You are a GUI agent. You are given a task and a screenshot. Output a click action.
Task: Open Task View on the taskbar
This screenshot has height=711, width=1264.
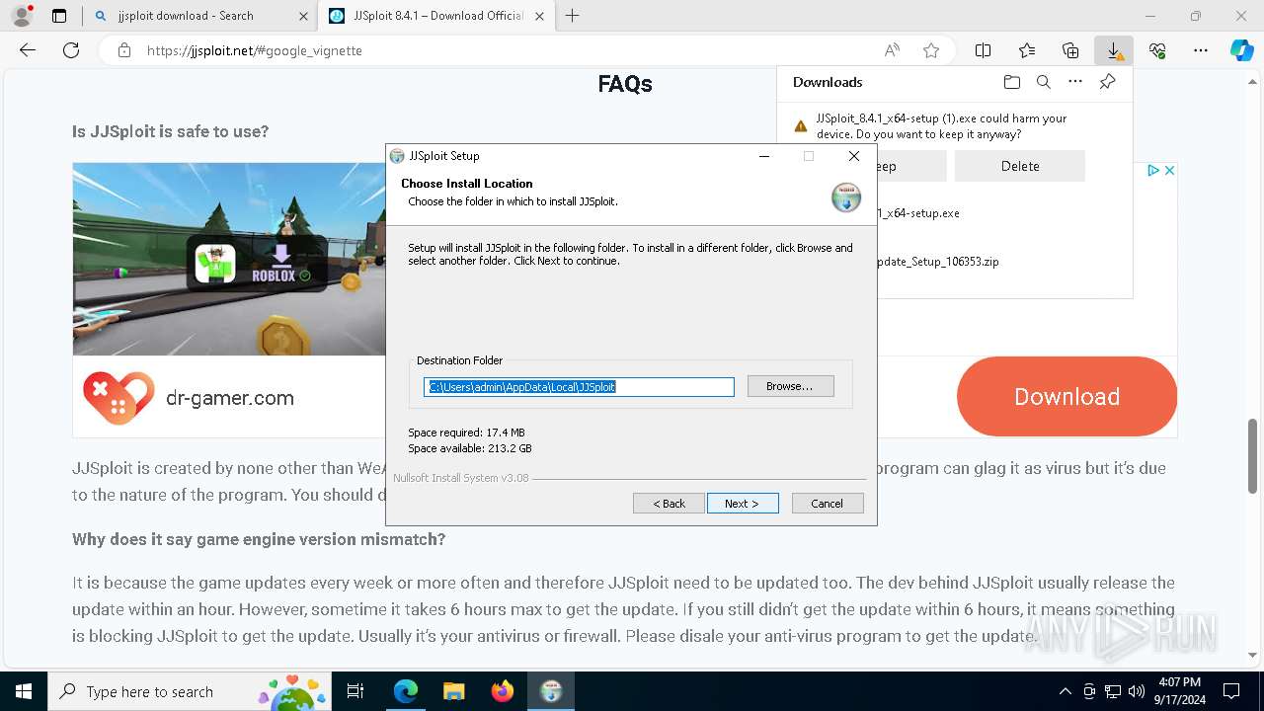[355, 691]
